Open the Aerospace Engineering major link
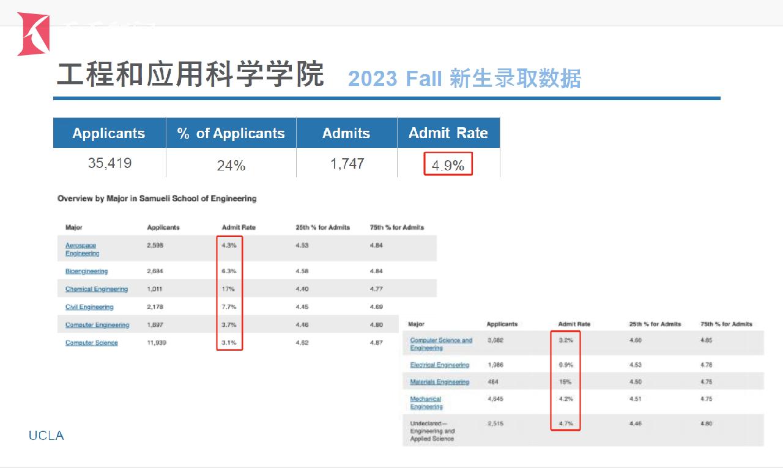The width and height of the screenshot is (783, 468). click(x=82, y=249)
